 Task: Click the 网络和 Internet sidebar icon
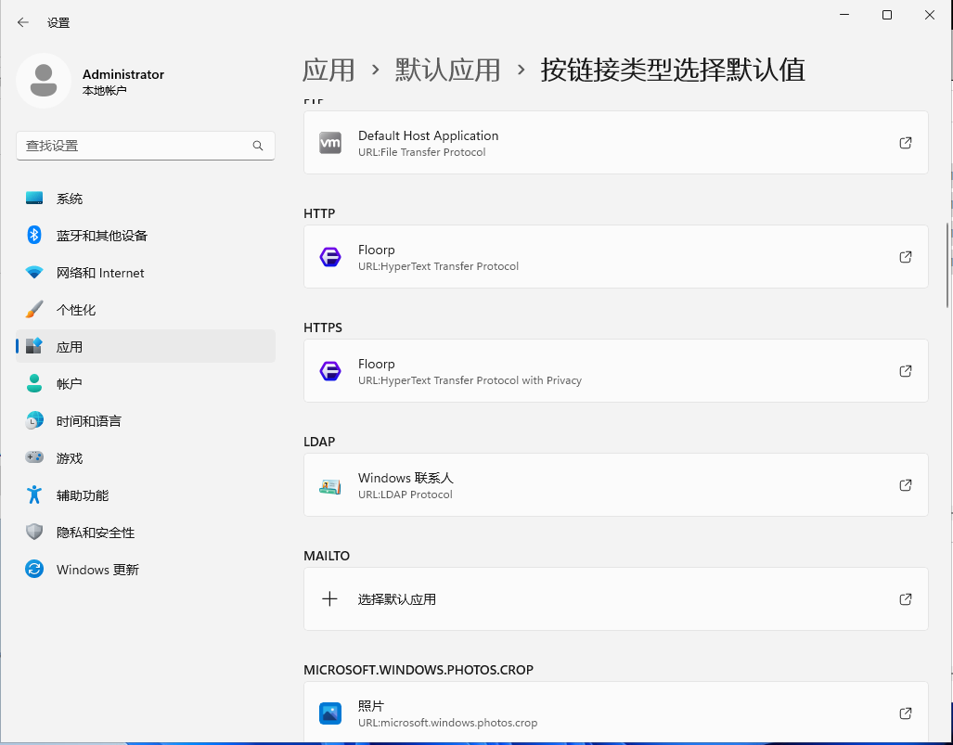33,272
